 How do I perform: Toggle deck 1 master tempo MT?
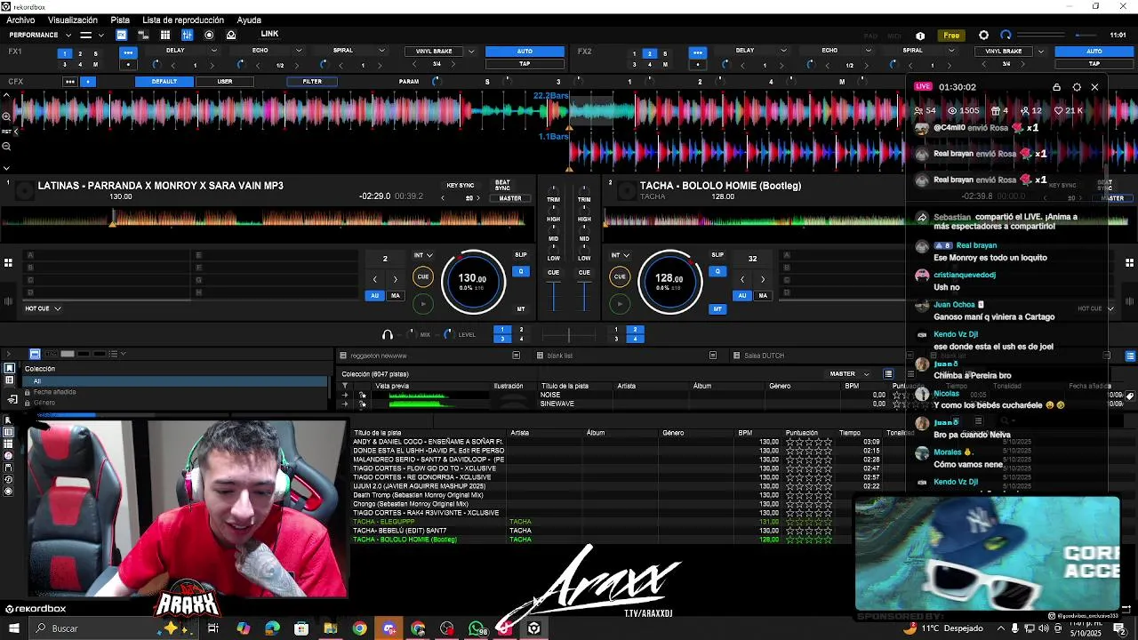521,309
